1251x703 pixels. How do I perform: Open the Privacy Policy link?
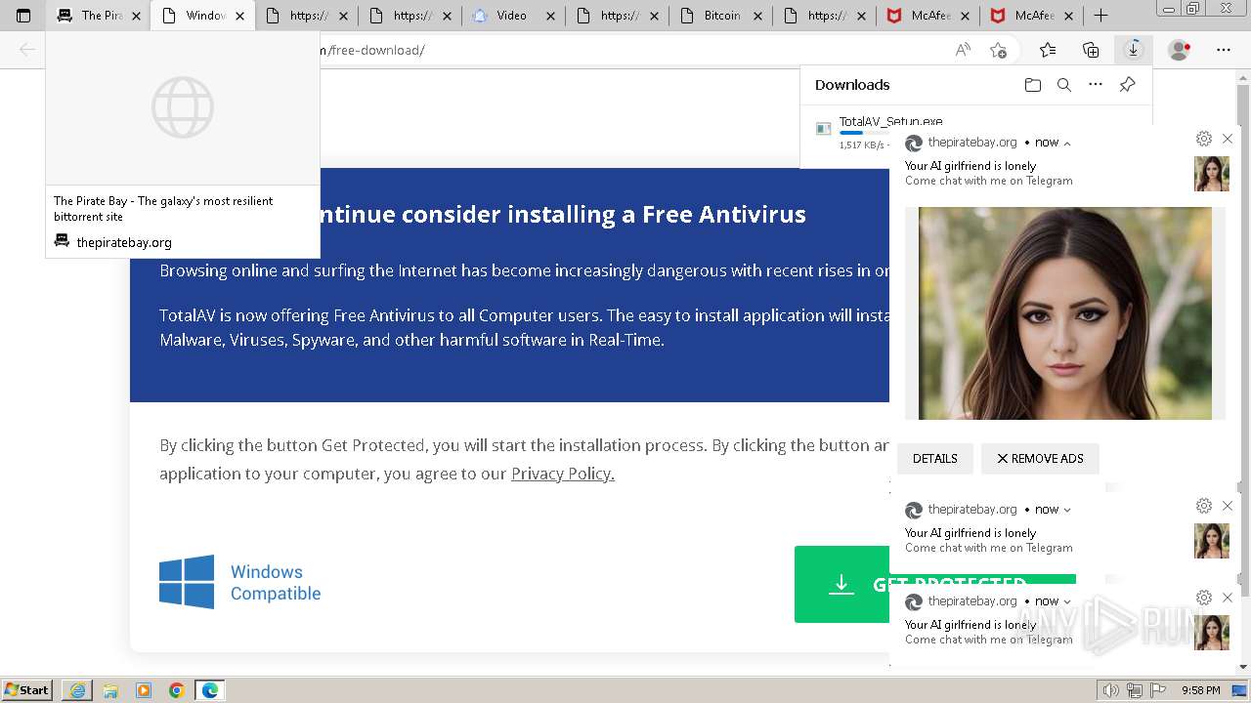coord(563,474)
